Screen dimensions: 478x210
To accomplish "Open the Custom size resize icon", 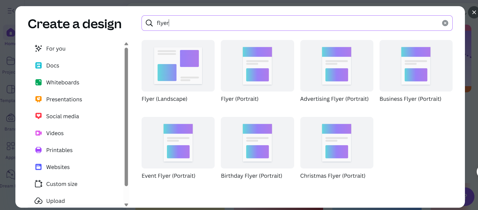I will [38, 184].
